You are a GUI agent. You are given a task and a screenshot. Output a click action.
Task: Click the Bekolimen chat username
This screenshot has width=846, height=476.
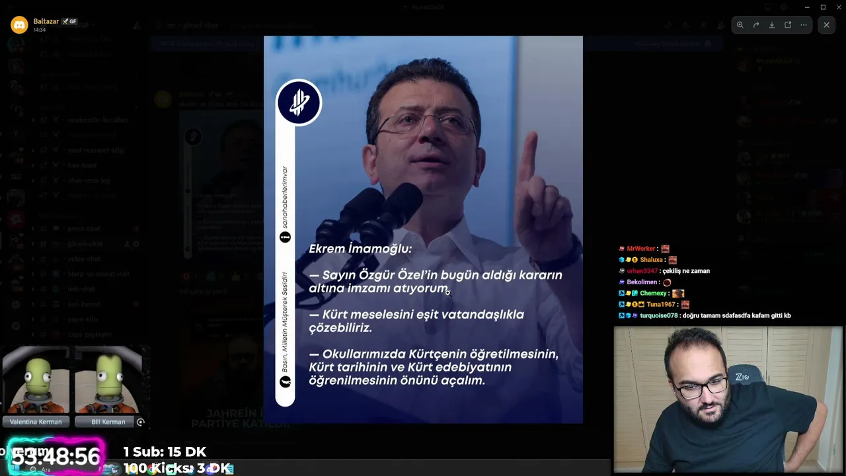tap(642, 282)
